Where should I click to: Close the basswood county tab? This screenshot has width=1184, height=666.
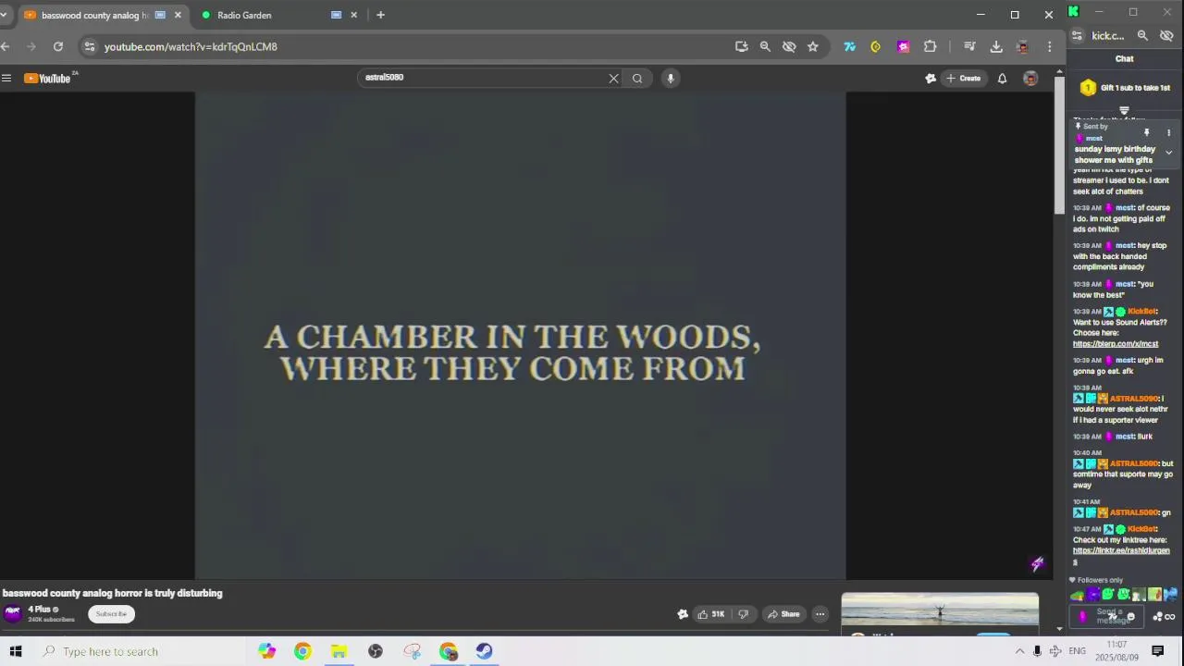coord(178,15)
